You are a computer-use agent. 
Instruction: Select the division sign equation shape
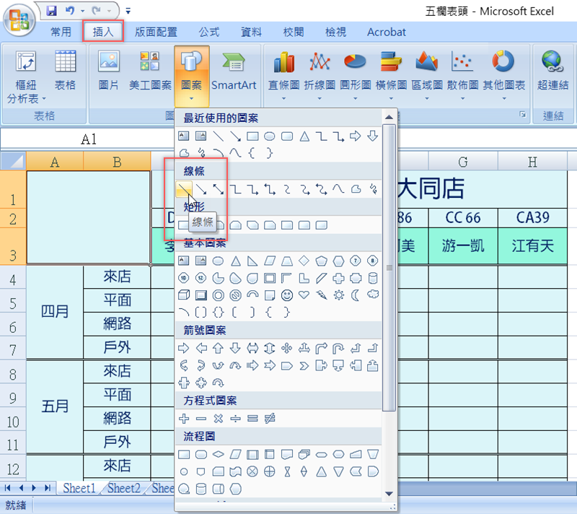[x=235, y=418]
